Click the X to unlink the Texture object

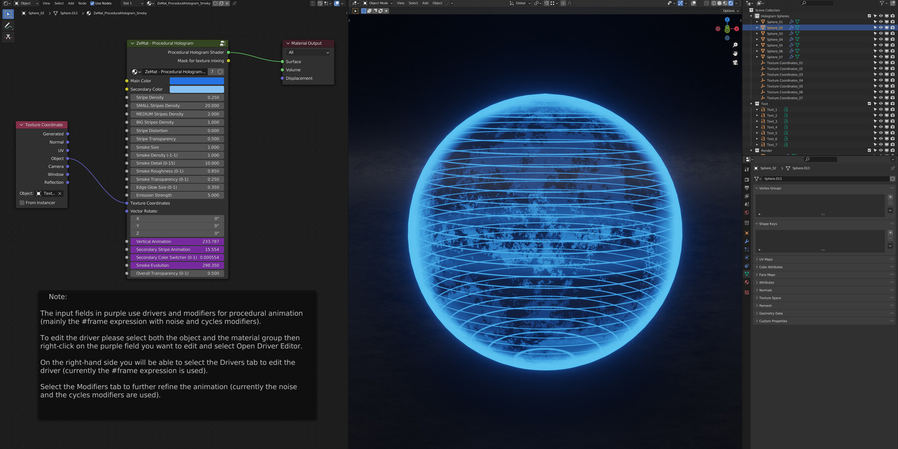59,193
